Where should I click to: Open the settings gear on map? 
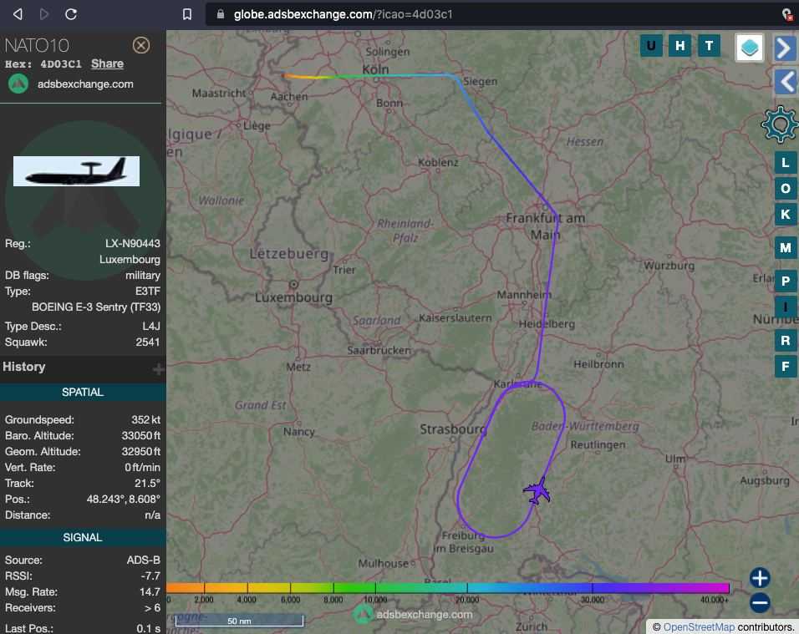(x=780, y=124)
